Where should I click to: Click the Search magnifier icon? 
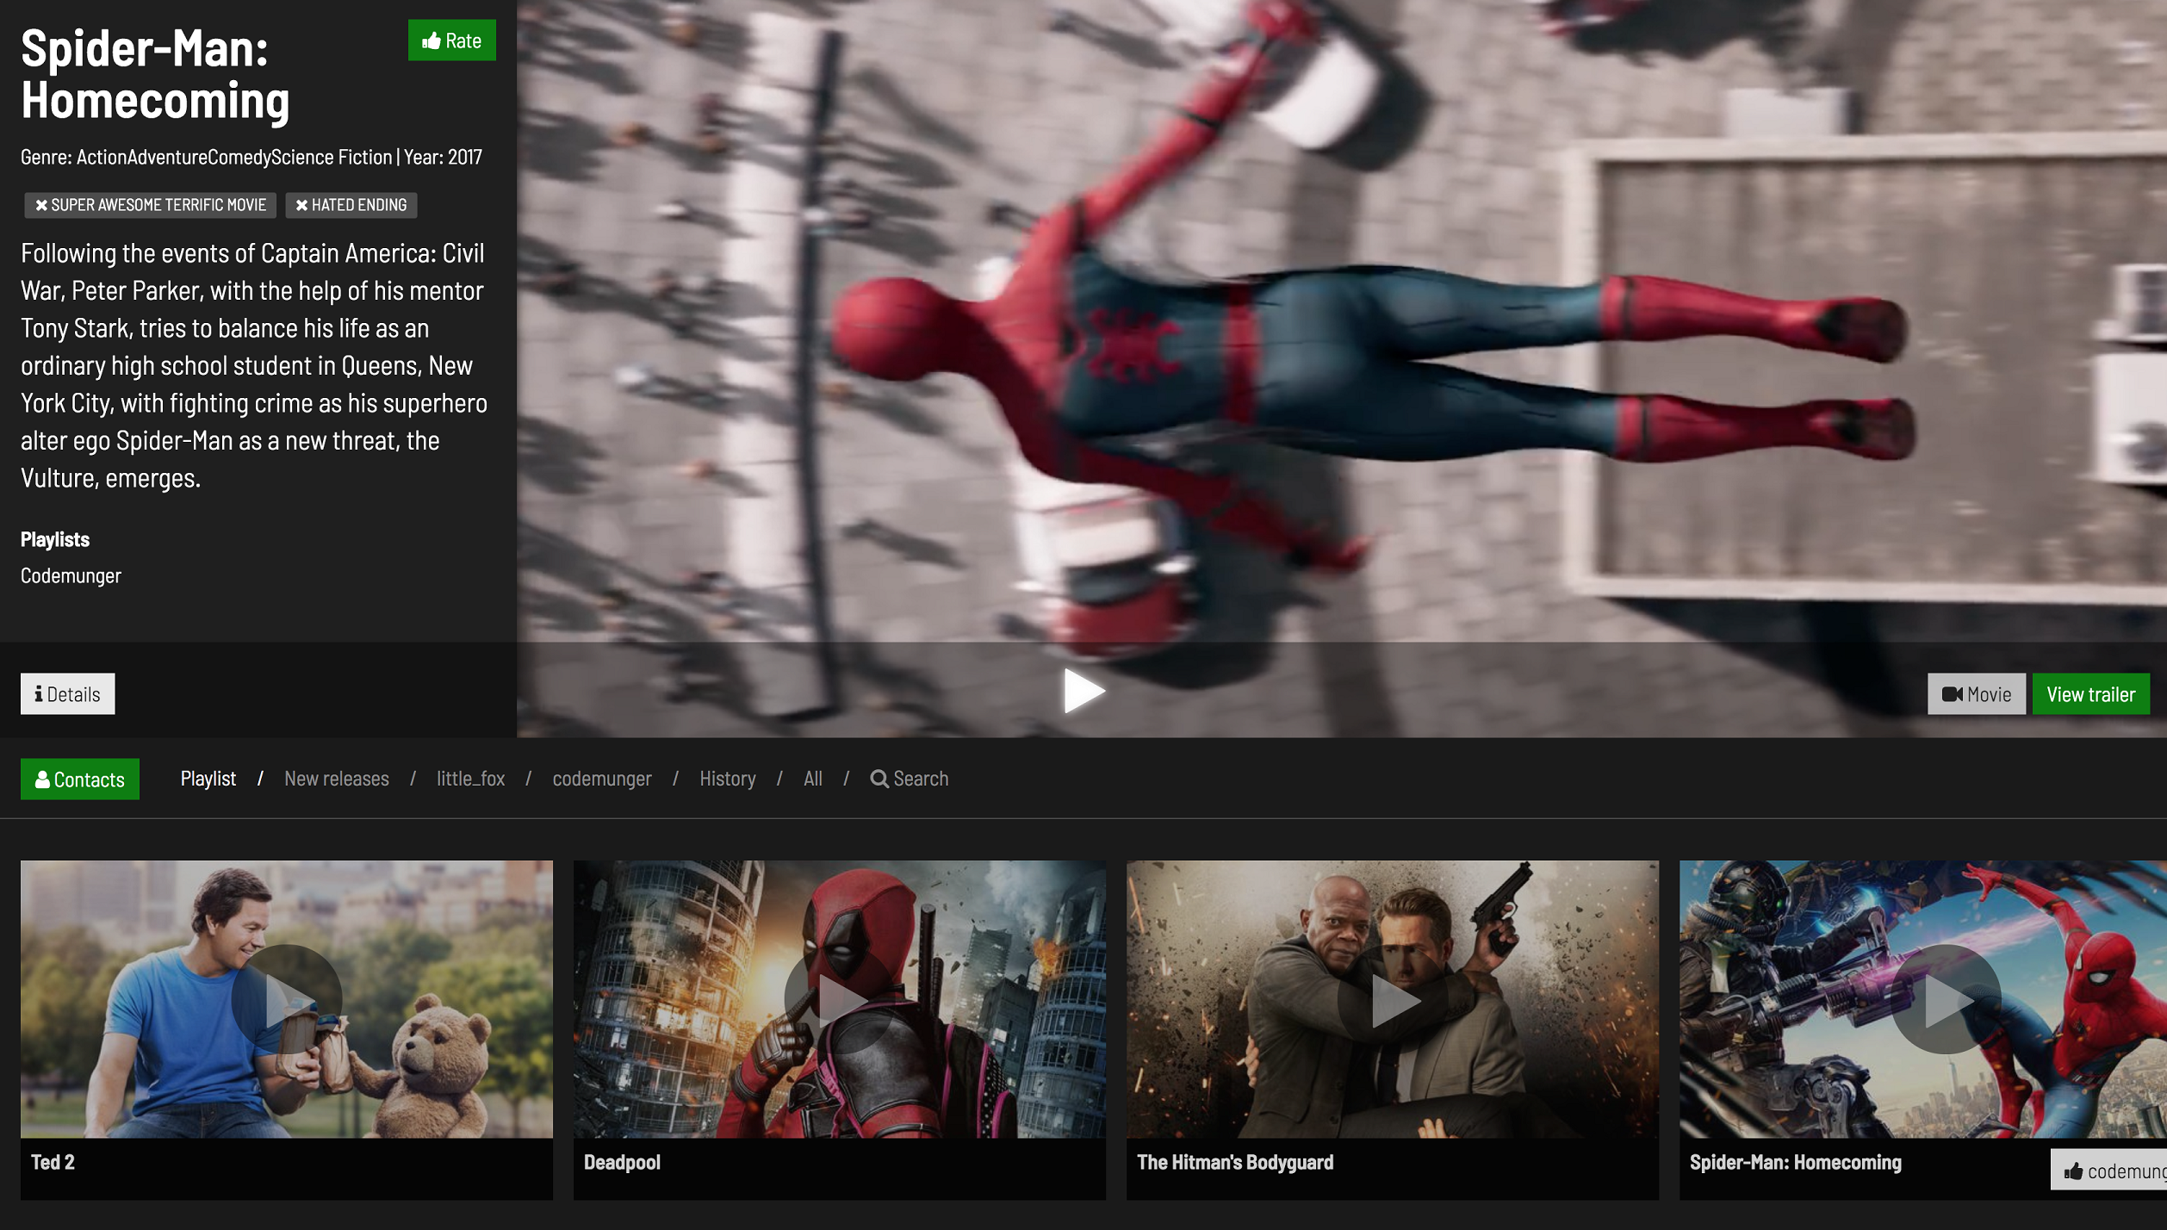point(879,779)
